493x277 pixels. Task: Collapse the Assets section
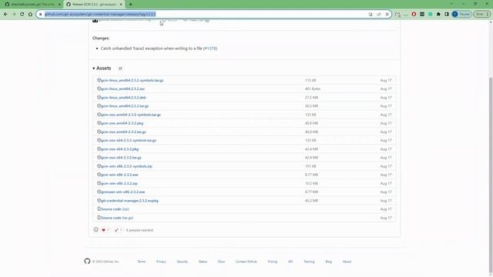click(102, 68)
